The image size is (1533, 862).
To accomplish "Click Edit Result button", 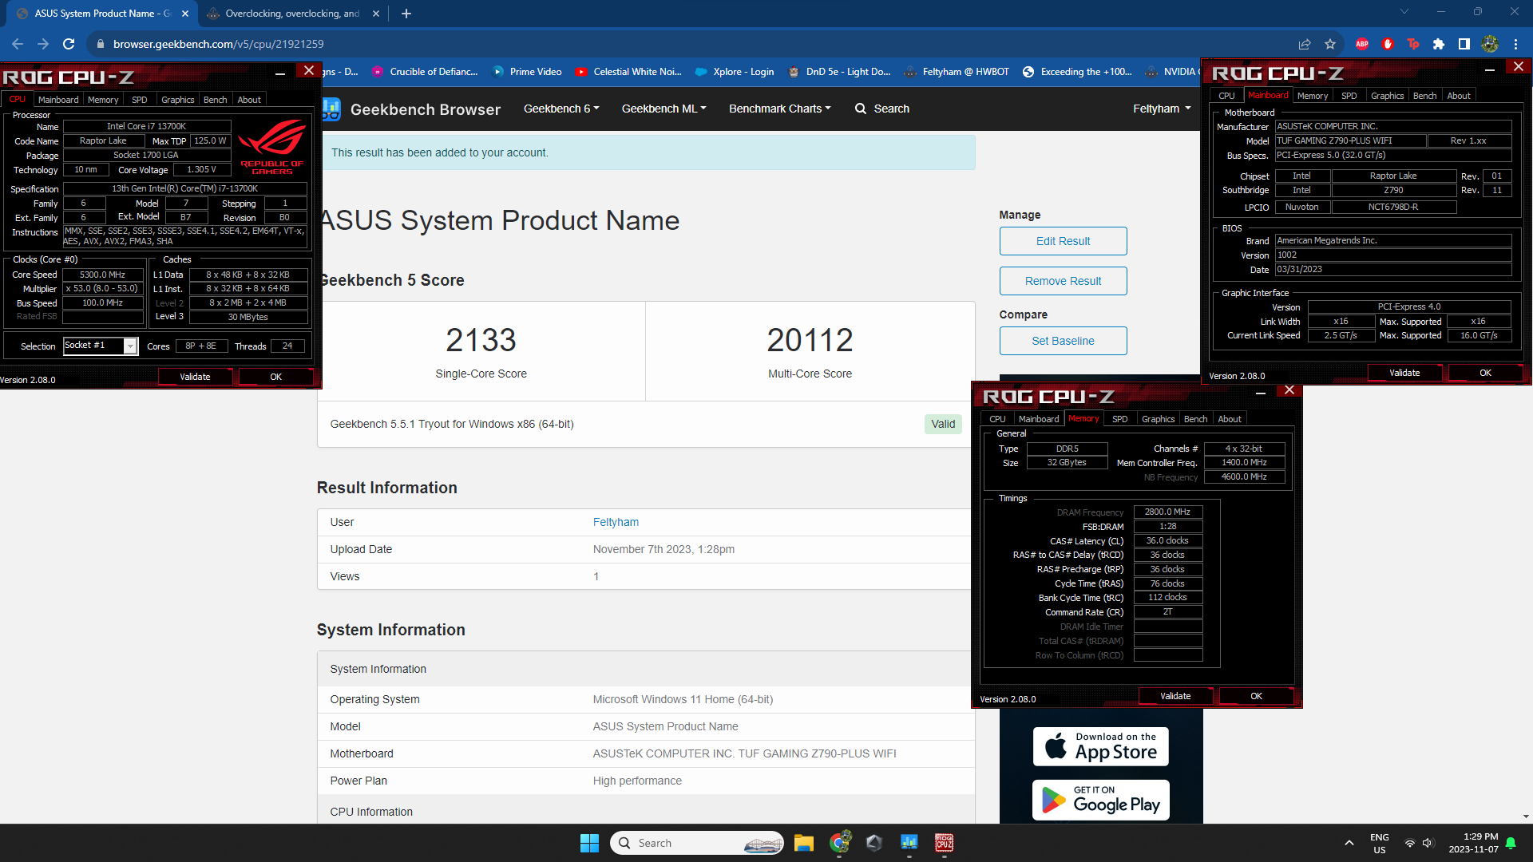I will tap(1063, 241).
